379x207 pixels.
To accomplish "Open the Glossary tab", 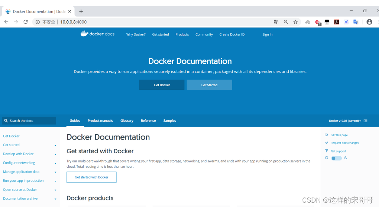I will pyautogui.click(x=127, y=120).
